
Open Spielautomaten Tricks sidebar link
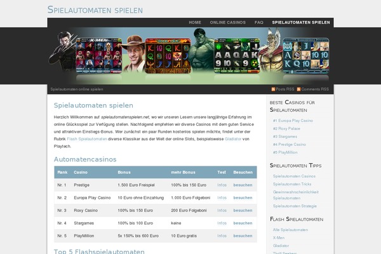click(292, 184)
